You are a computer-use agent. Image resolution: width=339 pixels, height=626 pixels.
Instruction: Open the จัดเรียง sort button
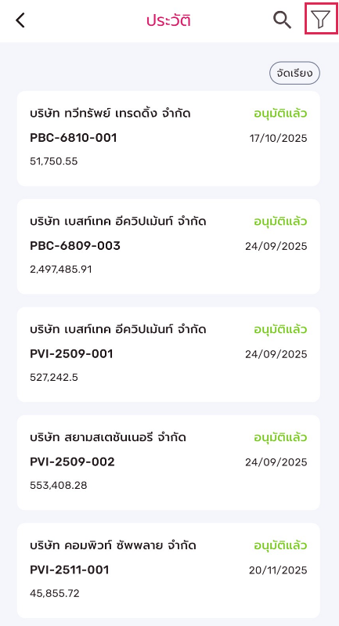coord(294,73)
